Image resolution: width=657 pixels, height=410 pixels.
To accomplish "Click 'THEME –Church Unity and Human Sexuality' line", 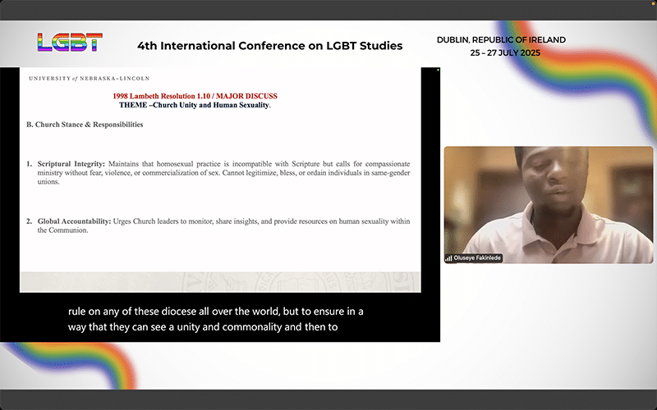I will [195, 105].
